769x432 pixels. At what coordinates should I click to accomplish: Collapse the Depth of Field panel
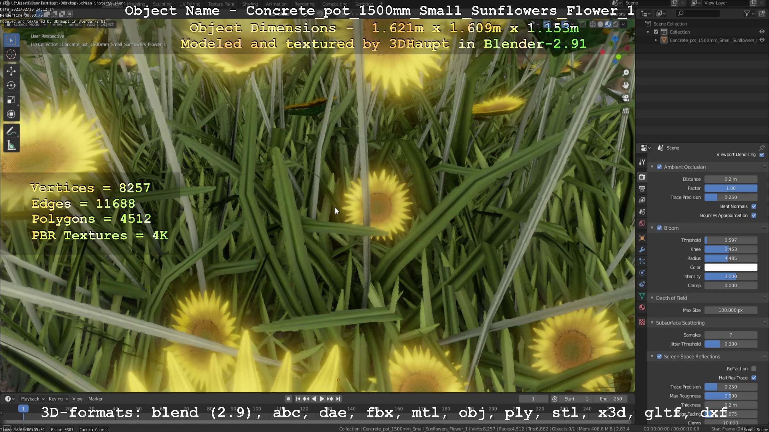click(x=652, y=298)
